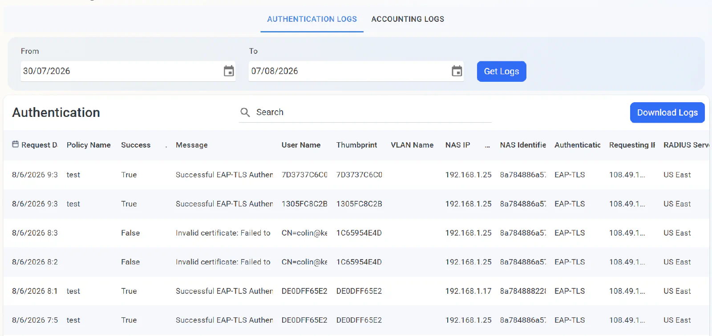The image size is (712, 336).
Task: Select thumbprint 1305FC8C2B cell
Action: click(359, 204)
